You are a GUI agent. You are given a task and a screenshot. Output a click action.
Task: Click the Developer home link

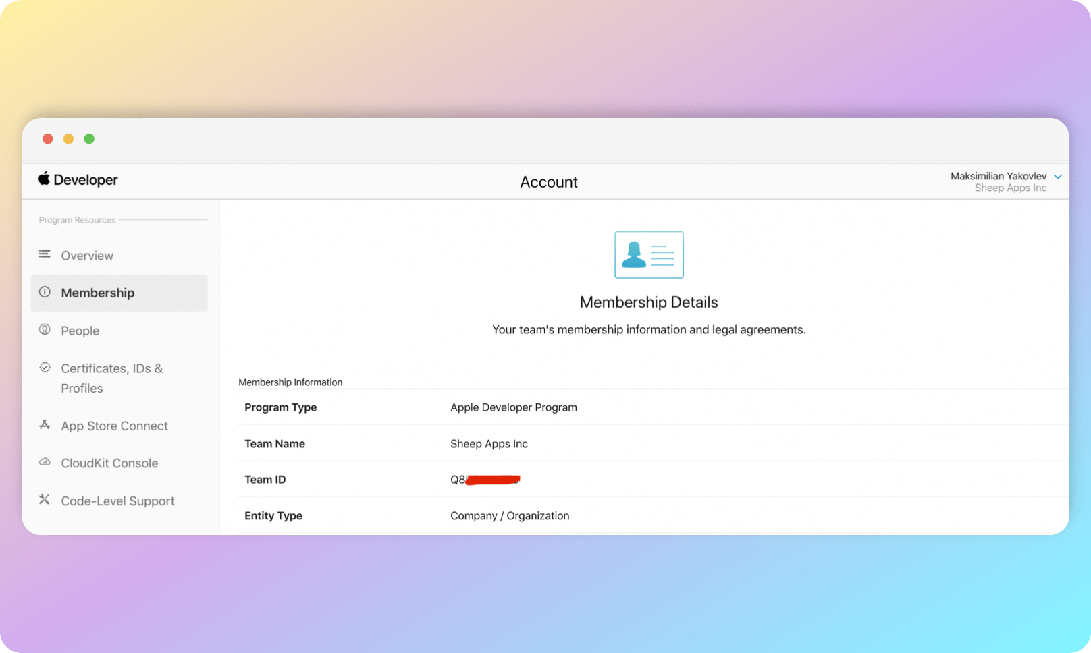[78, 179]
